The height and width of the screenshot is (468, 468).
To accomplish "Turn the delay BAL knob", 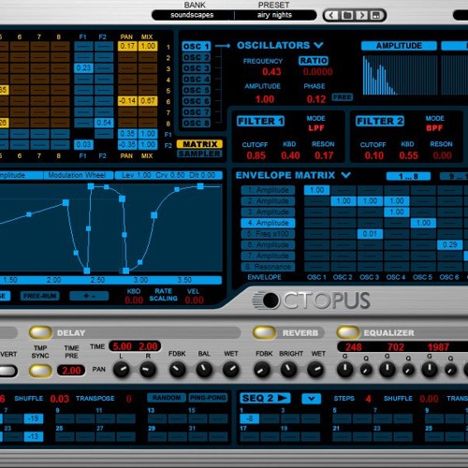I will point(204,370).
